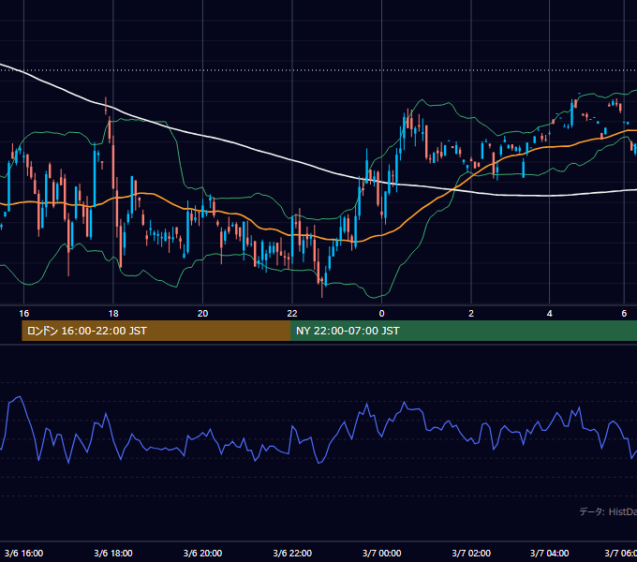Click hour label 0 on price chart axis

[x=381, y=314]
